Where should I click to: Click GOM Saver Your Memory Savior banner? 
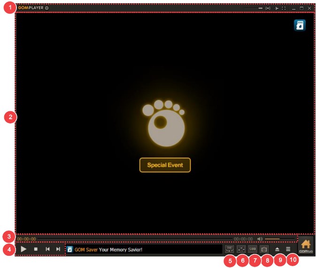pos(141,249)
